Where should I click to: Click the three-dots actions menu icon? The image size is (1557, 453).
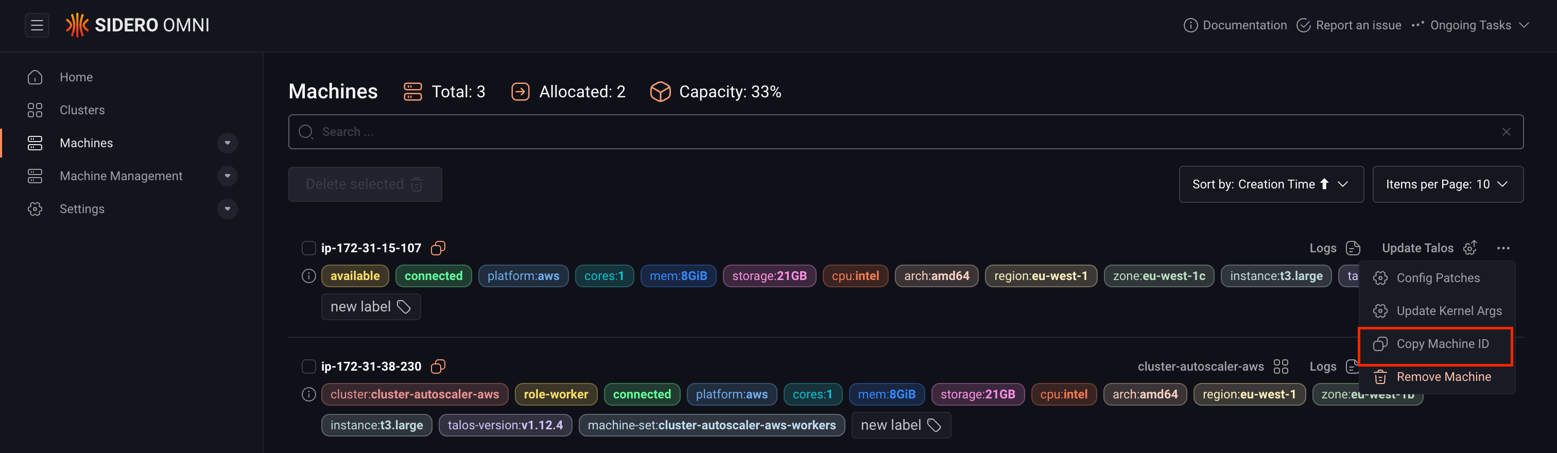(1503, 248)
